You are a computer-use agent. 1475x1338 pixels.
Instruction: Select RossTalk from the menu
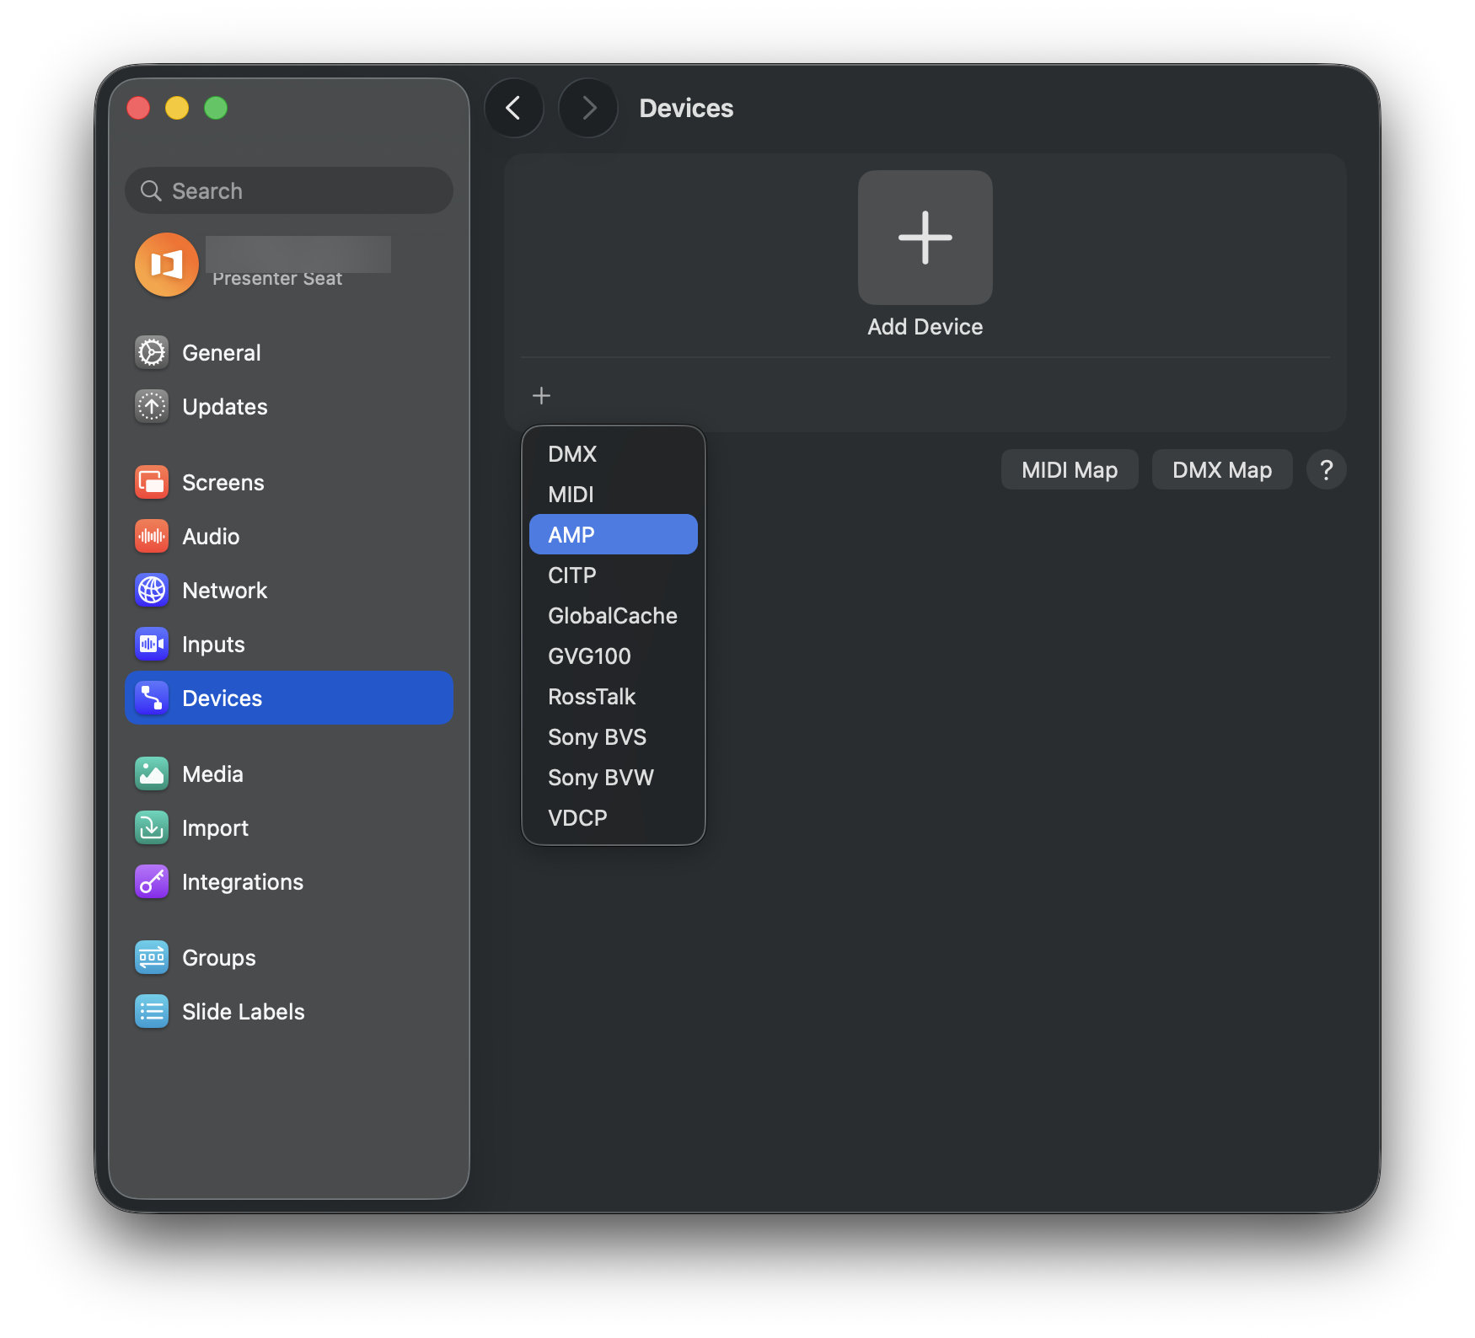click(x=614, y=696)
